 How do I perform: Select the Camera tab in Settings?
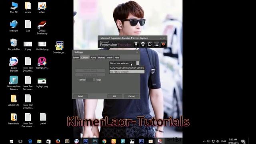coord(85,58)
